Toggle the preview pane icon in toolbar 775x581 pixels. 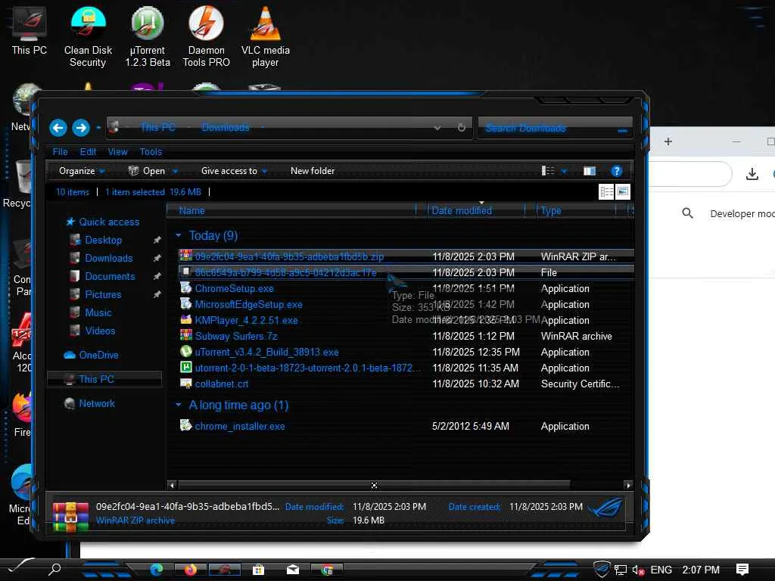pos(589,171)
